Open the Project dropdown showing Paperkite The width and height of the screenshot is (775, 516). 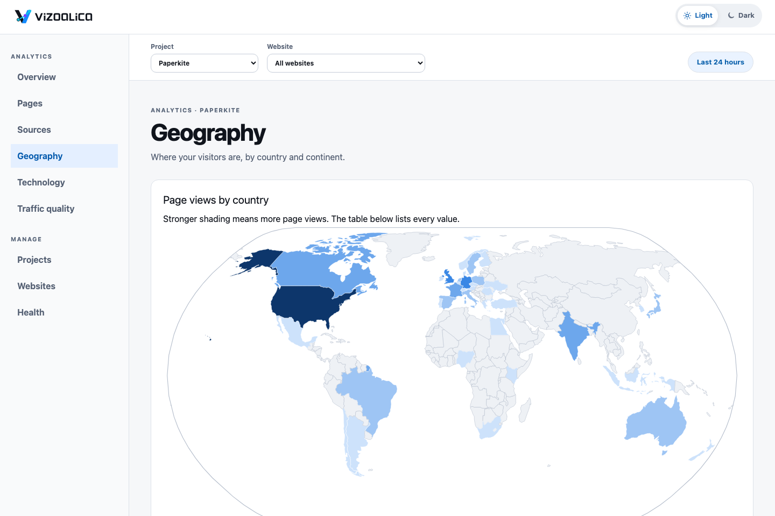pos(205,63)
